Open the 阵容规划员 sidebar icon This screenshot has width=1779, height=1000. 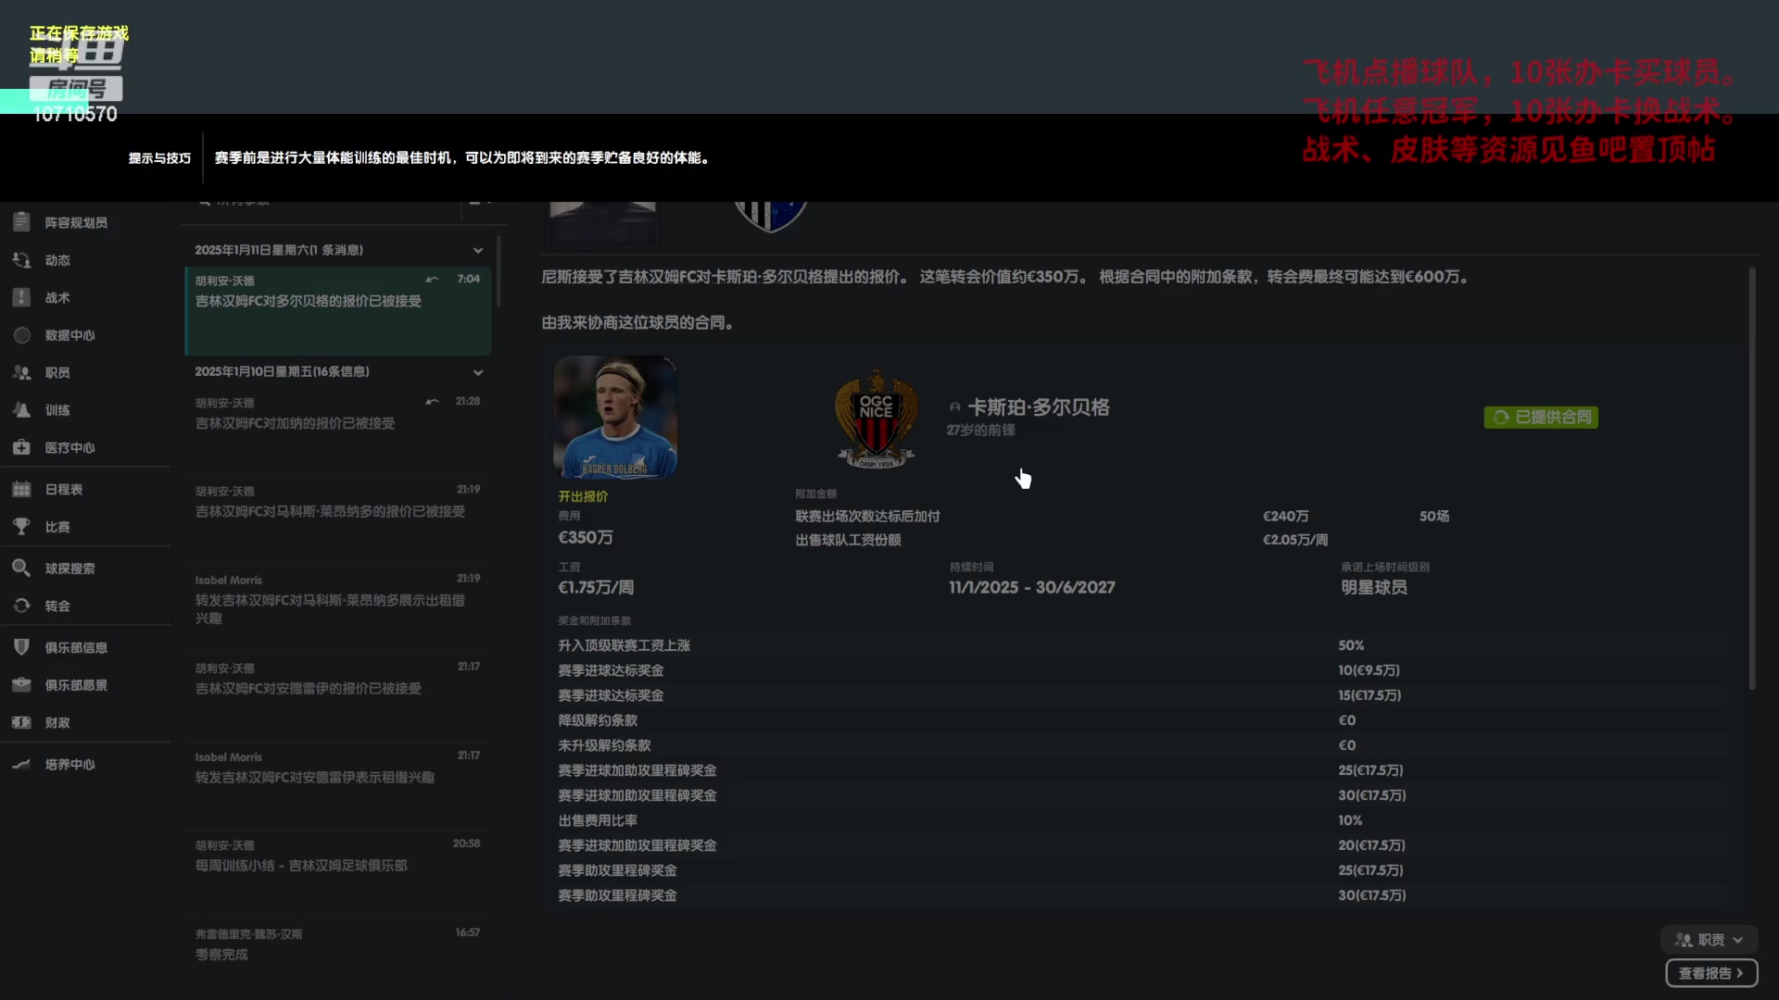[21, 222]
